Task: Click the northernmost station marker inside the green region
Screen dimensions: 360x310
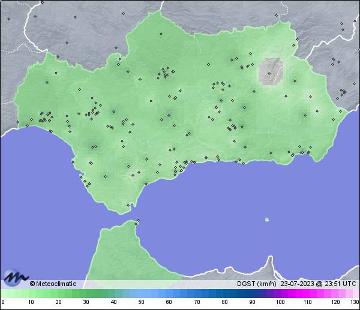Action: coord(161,34)
